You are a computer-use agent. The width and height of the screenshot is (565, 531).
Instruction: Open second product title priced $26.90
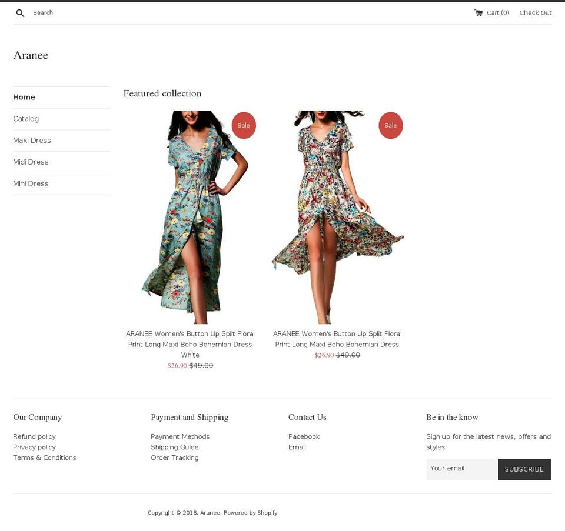tap(337, 339)
